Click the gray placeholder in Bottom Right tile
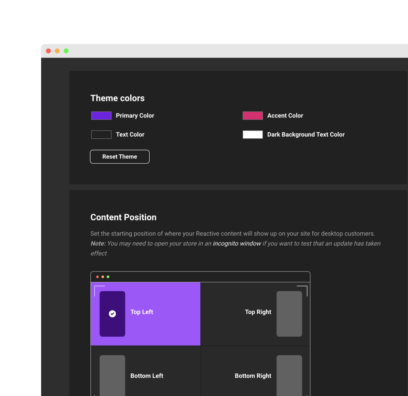408x396 pixels. click(289, 375)
